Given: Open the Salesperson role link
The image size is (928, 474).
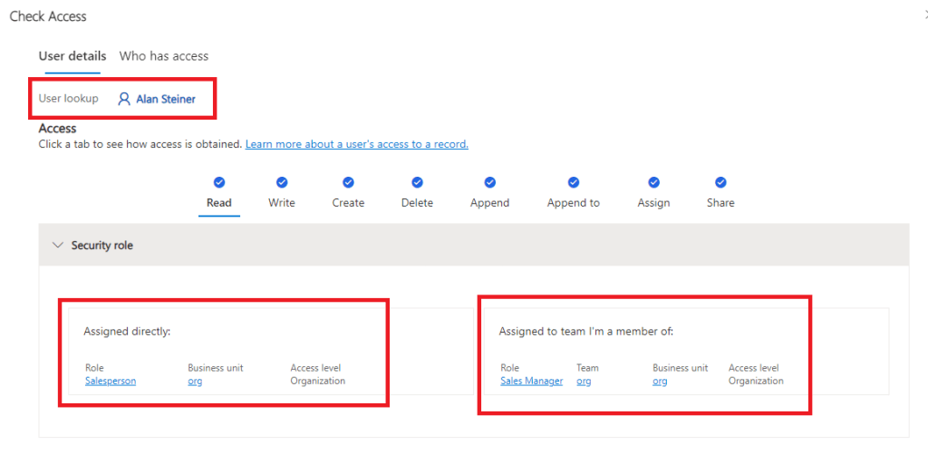Looking at the screenshot, I should pyautogui.click(x=110, y=381).
